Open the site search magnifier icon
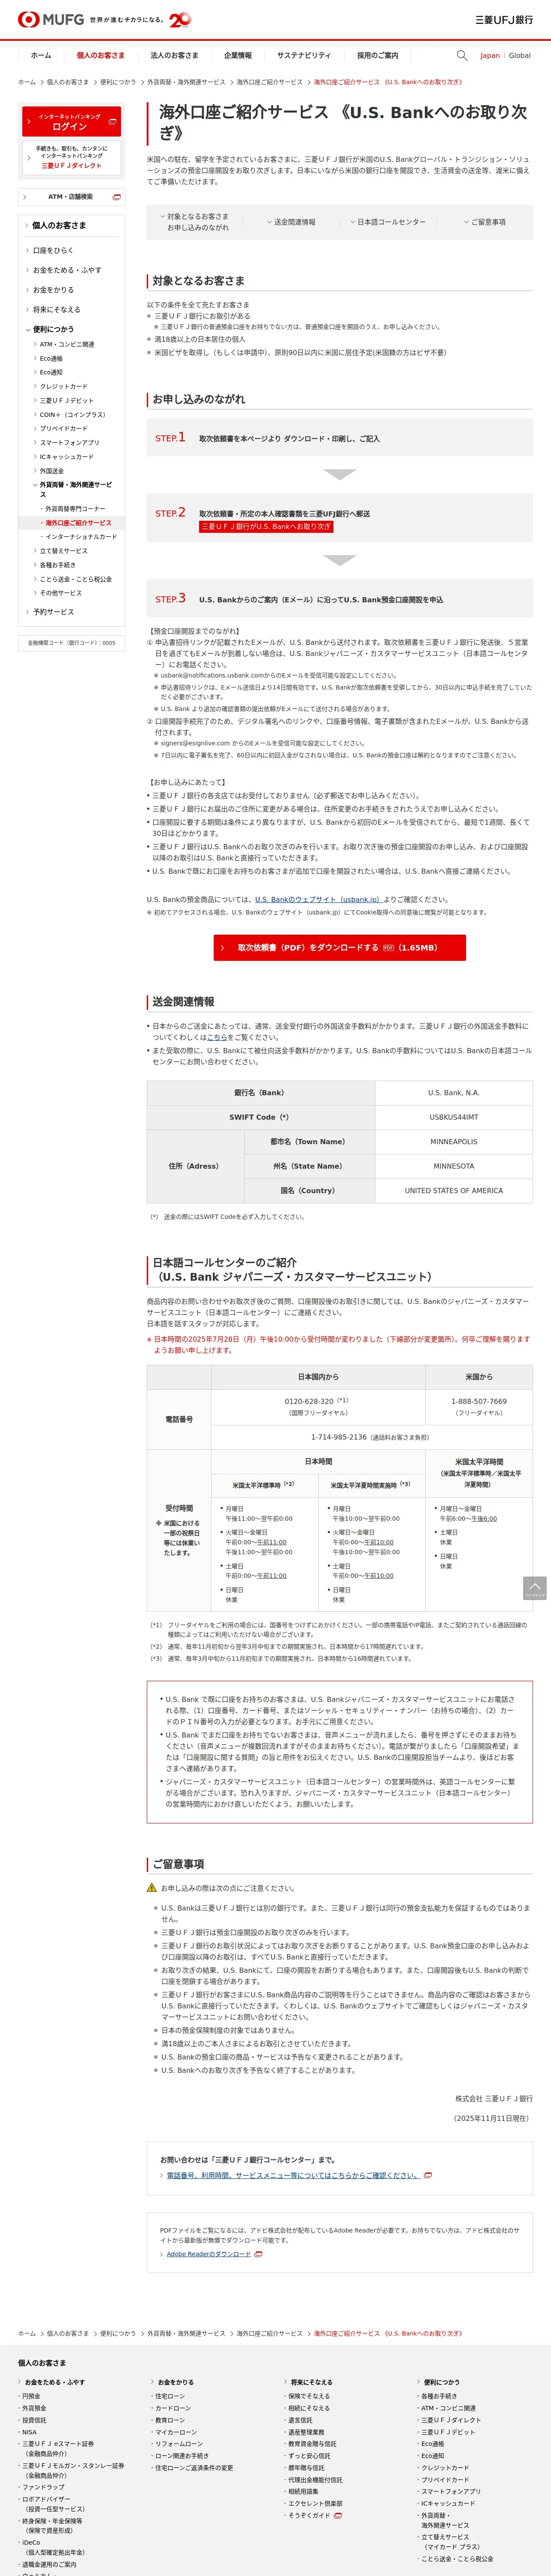 tap(462, 56)
